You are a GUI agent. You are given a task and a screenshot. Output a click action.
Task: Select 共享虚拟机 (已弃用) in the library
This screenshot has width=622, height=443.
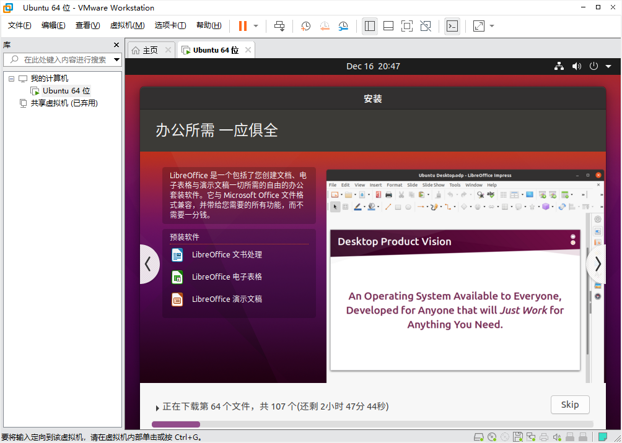(64, 103)
